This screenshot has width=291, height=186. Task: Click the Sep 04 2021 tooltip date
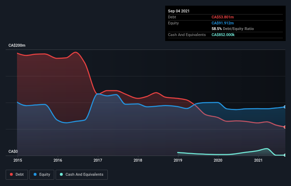point(179,11)
